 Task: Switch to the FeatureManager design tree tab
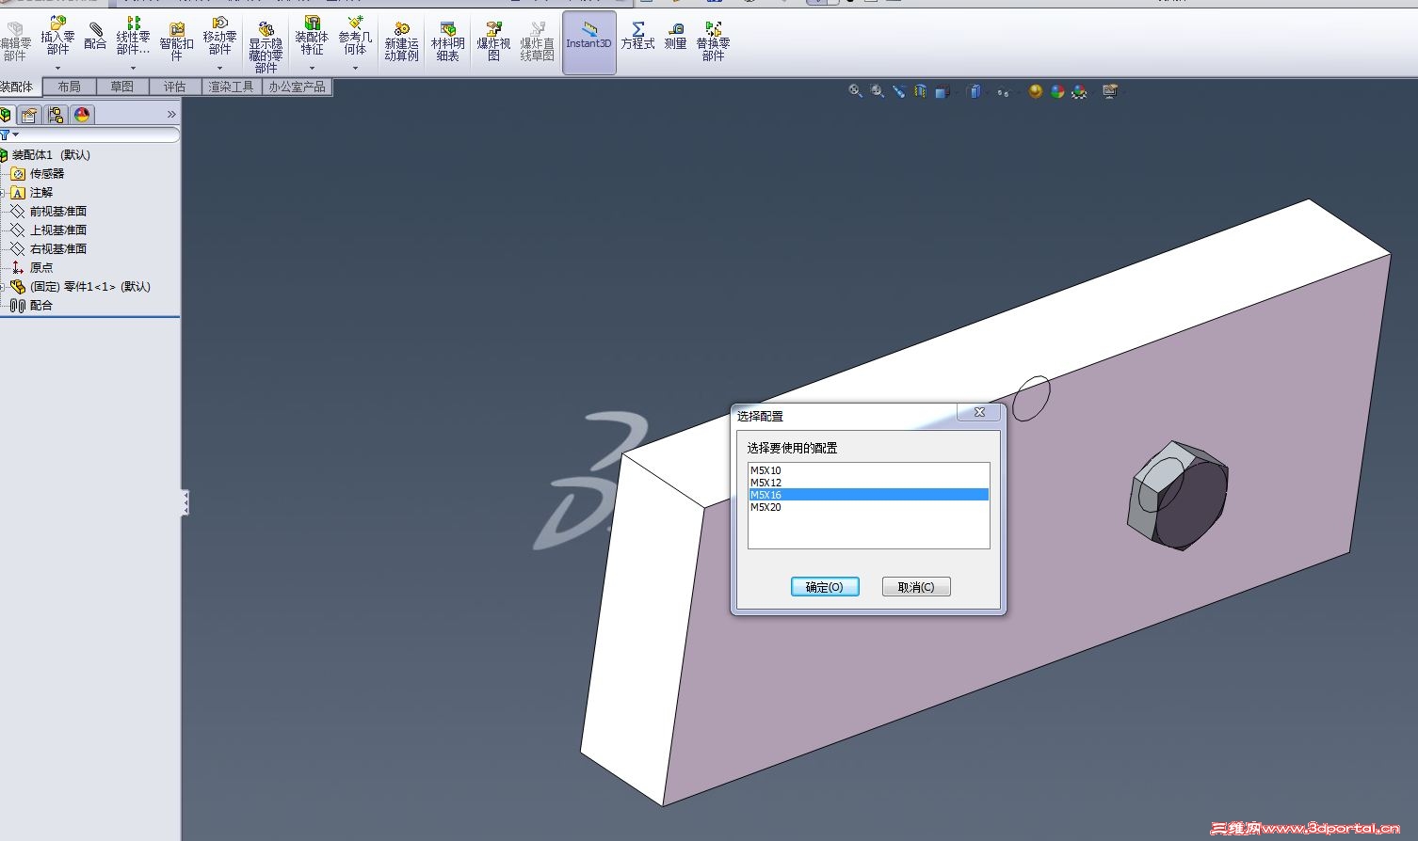[6, 115]
